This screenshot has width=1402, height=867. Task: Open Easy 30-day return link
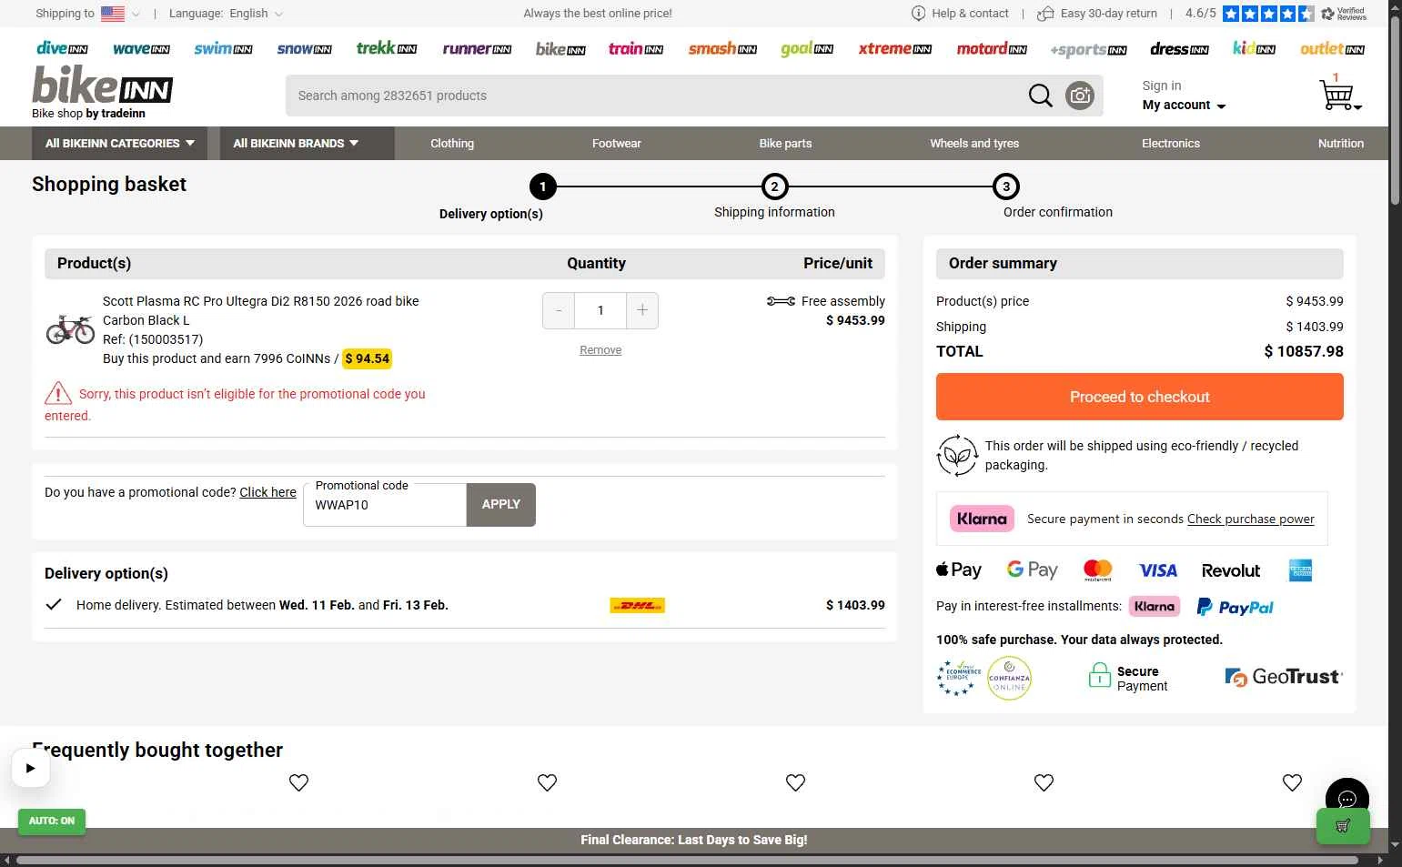point(1097,14)
